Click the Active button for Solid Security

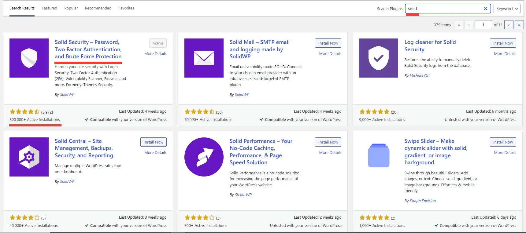coord(158,43)
